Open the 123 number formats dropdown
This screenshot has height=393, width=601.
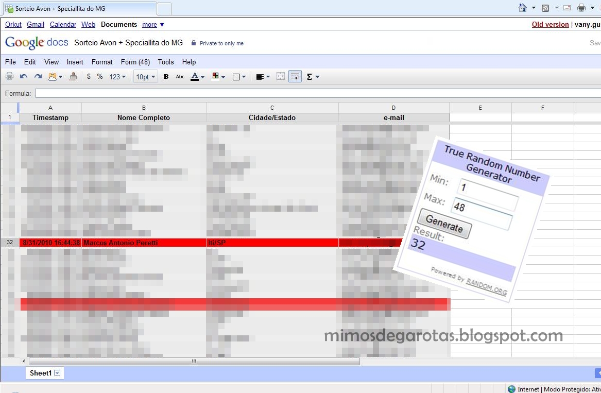click(117, 77)
